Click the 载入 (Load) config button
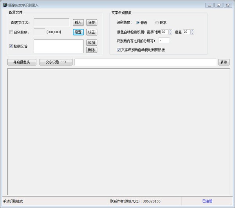This screenshot has height=208, width=235. (78, 22)
